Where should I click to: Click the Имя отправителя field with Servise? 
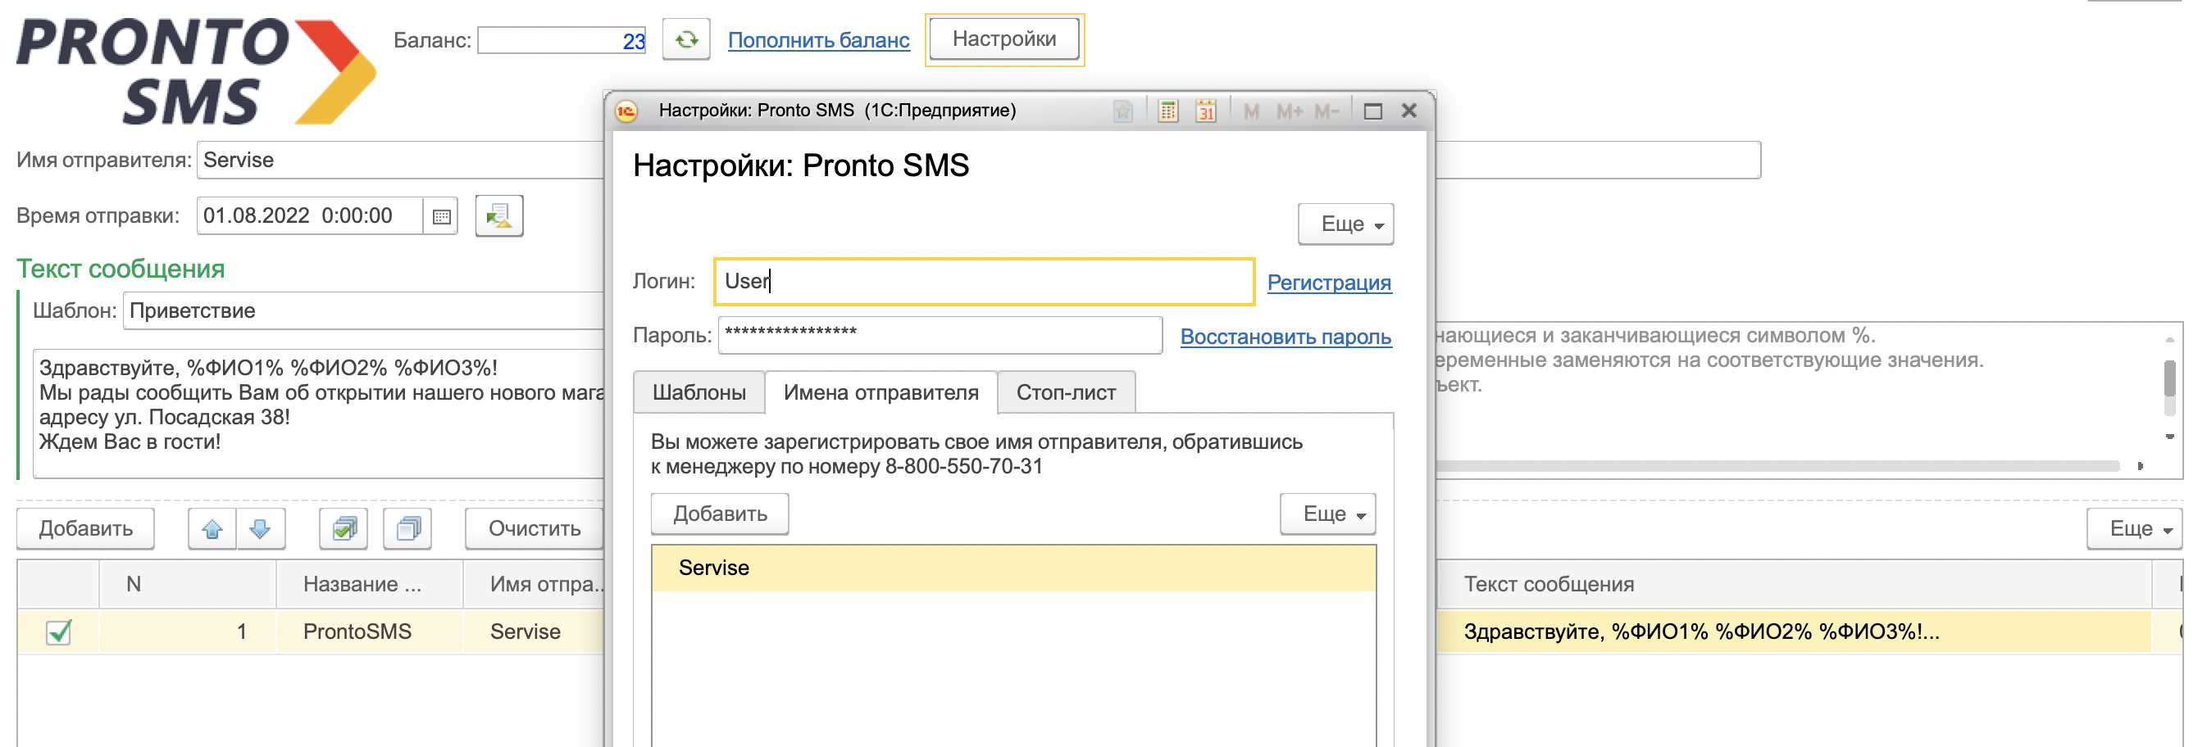[x=401, y=161]
